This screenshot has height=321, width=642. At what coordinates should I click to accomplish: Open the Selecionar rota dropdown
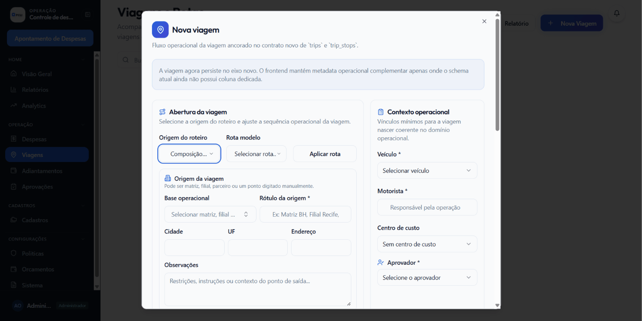(x=256, y=154)
